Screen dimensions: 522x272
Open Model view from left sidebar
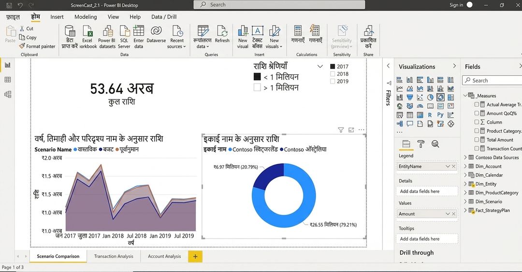pyautogui.click(x=7, y=94)
